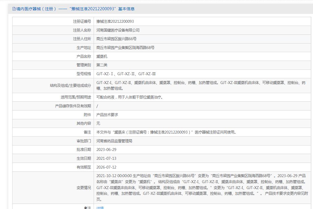This screenshot has width=313, height=209.
Task: Click production address 陇海西路68号 cell
Action: point(125,48)
